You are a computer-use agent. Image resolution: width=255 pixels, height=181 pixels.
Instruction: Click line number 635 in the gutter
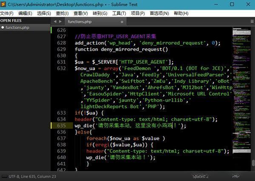61,125
